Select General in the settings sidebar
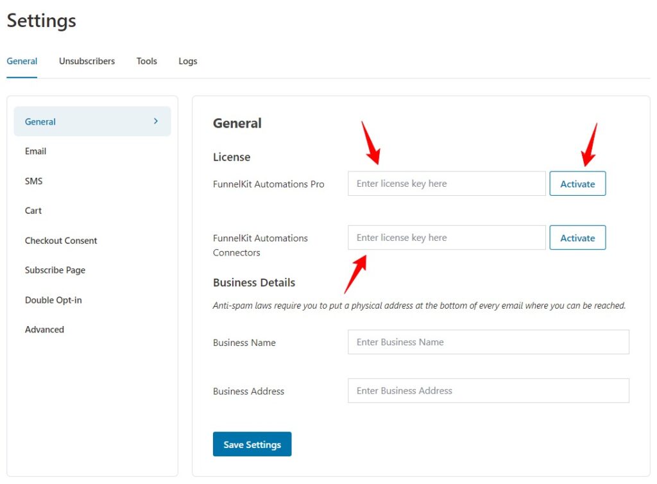Screen dimensions: 657x484 (92, 121)
